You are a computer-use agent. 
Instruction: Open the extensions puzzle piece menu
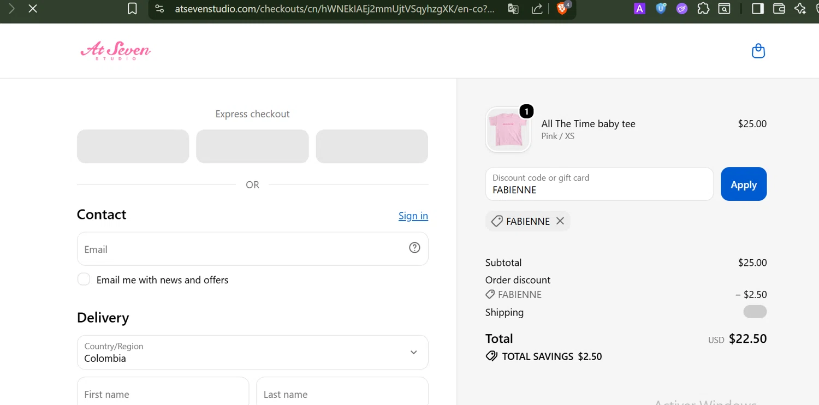click(703, 9)
